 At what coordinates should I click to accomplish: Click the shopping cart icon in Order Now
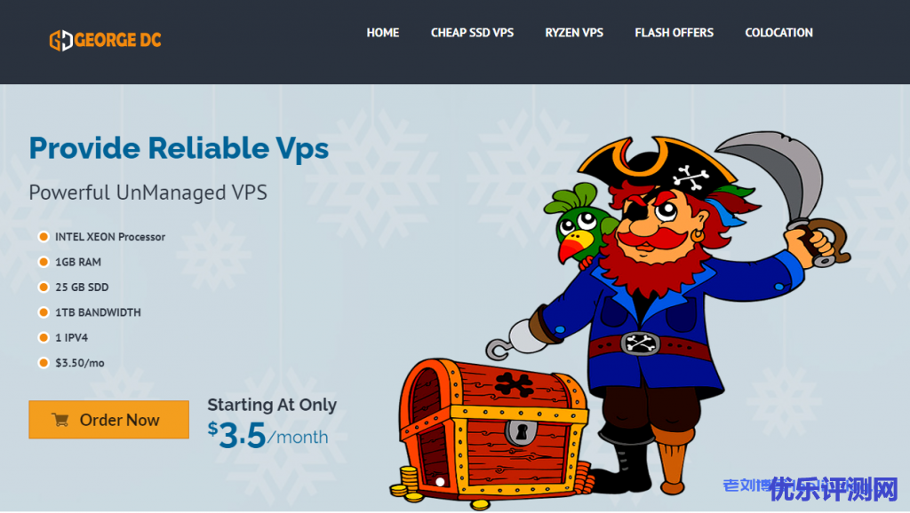(60, 419)
